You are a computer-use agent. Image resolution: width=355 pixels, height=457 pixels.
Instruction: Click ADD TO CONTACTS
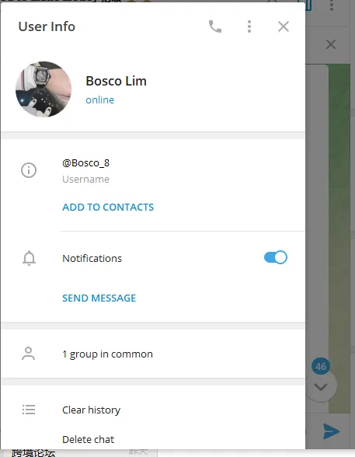108,208
